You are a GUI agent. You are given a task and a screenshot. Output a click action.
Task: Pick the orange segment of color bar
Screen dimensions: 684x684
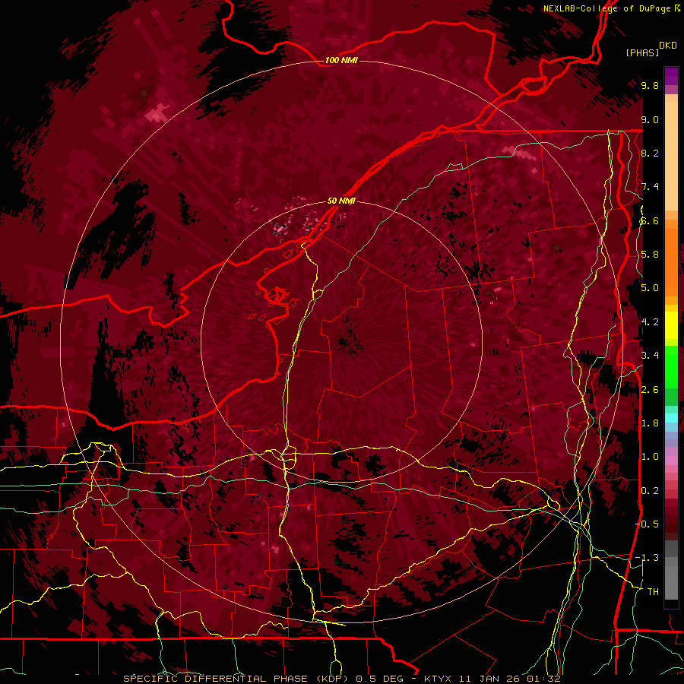coord(671,261)
